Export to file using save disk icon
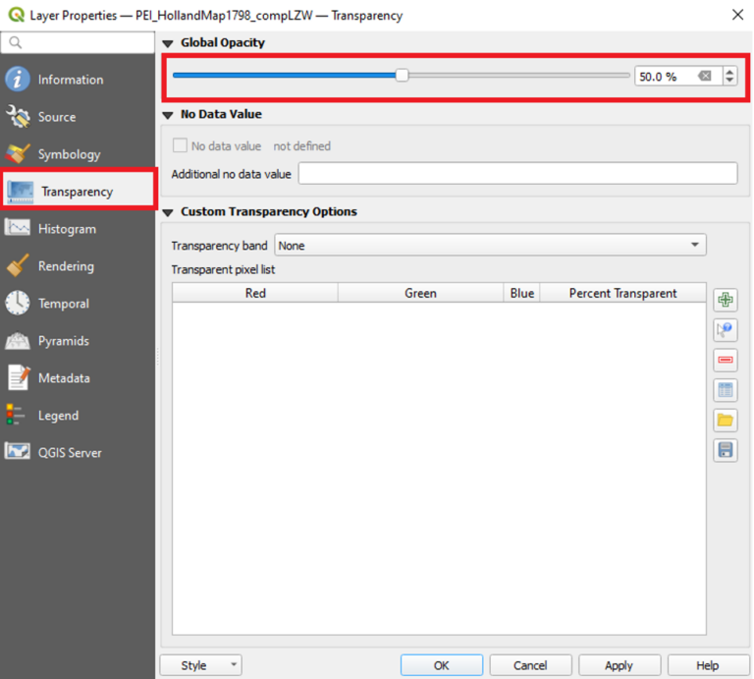 tap(726, 450)
